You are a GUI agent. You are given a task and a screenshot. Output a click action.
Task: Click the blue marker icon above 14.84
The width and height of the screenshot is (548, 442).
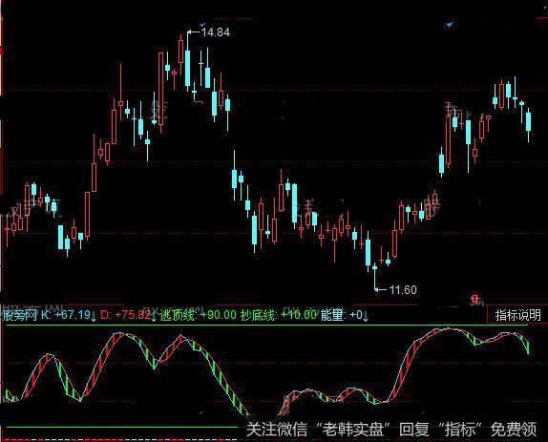click(x=202, y=25)
